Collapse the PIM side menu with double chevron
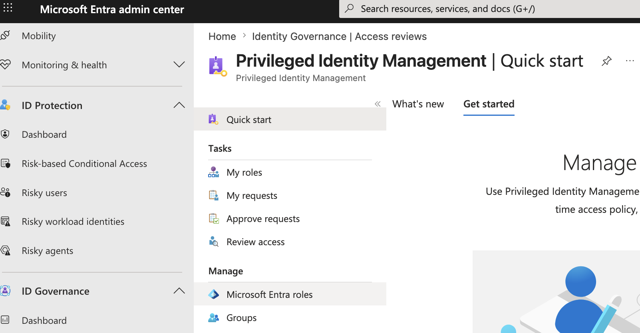640x333 pixels. [x=378, y=104]
